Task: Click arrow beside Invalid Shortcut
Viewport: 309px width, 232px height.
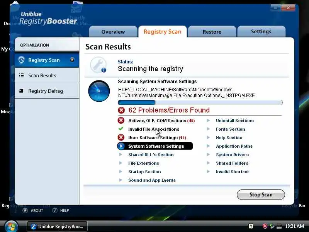Action: [x=208, y=171]
